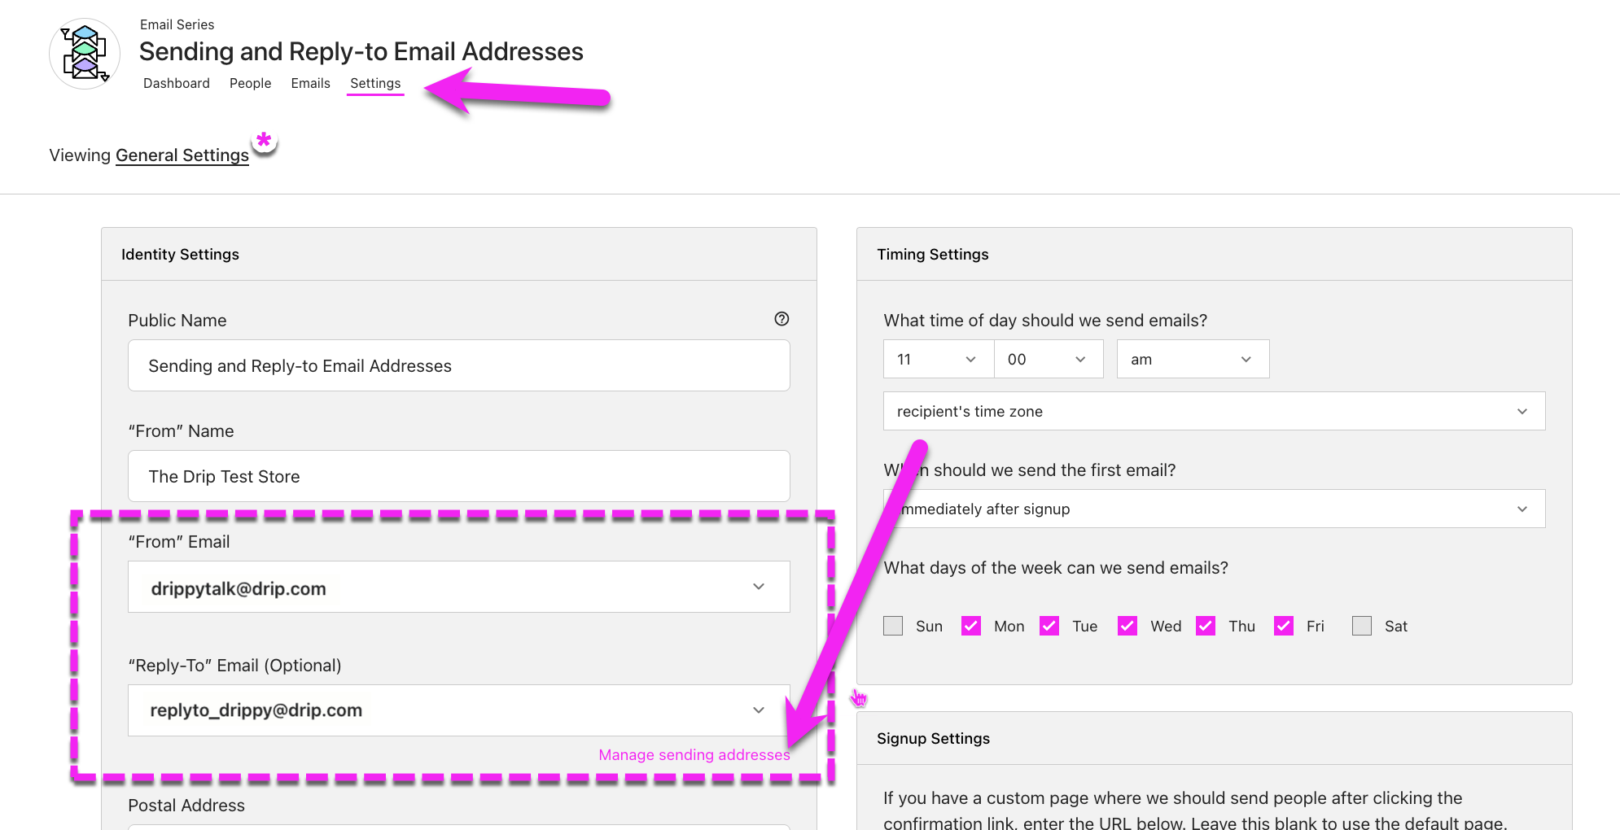Click the Timing Settings panel header
Viewport: 1620px width, 830px height.
[x=1214, y=254]
